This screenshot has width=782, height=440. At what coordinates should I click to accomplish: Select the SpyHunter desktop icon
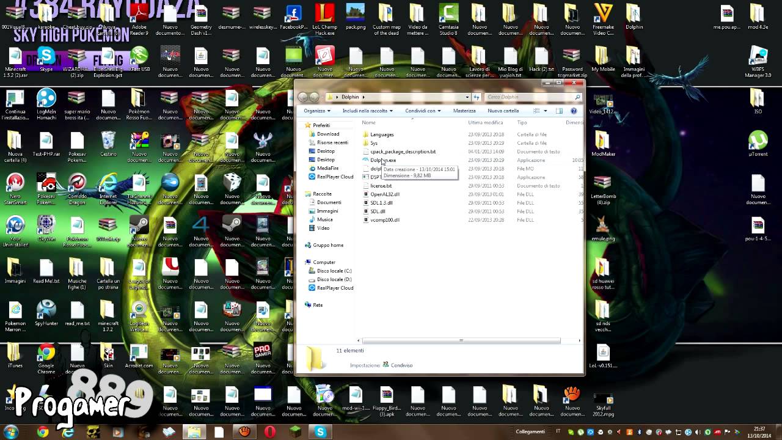(46, 314)
